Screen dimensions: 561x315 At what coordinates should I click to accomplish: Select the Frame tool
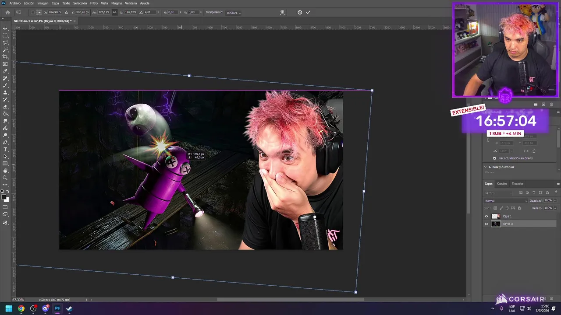click(x=5, y=64)
